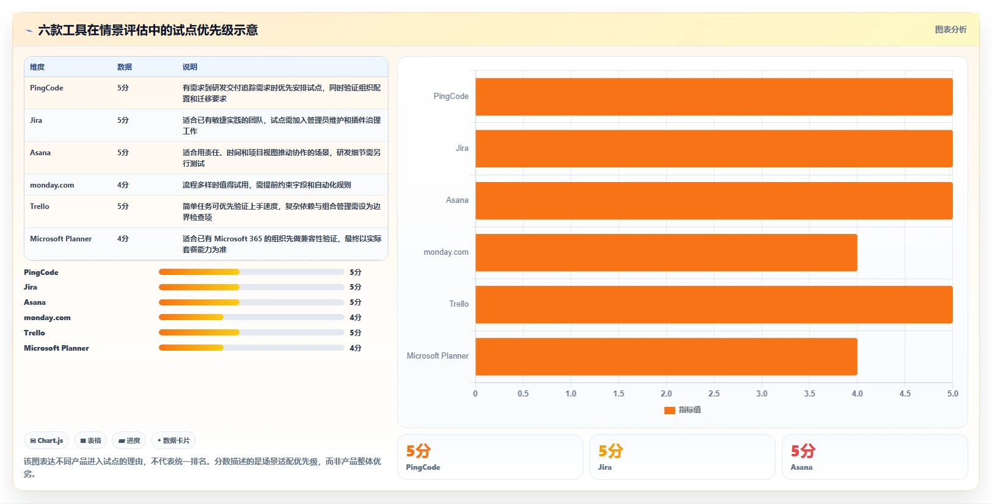Click Microsoft Planner in the table's dimension column
The width and height of the screenshot is (992, 504).
coord(61,239)
